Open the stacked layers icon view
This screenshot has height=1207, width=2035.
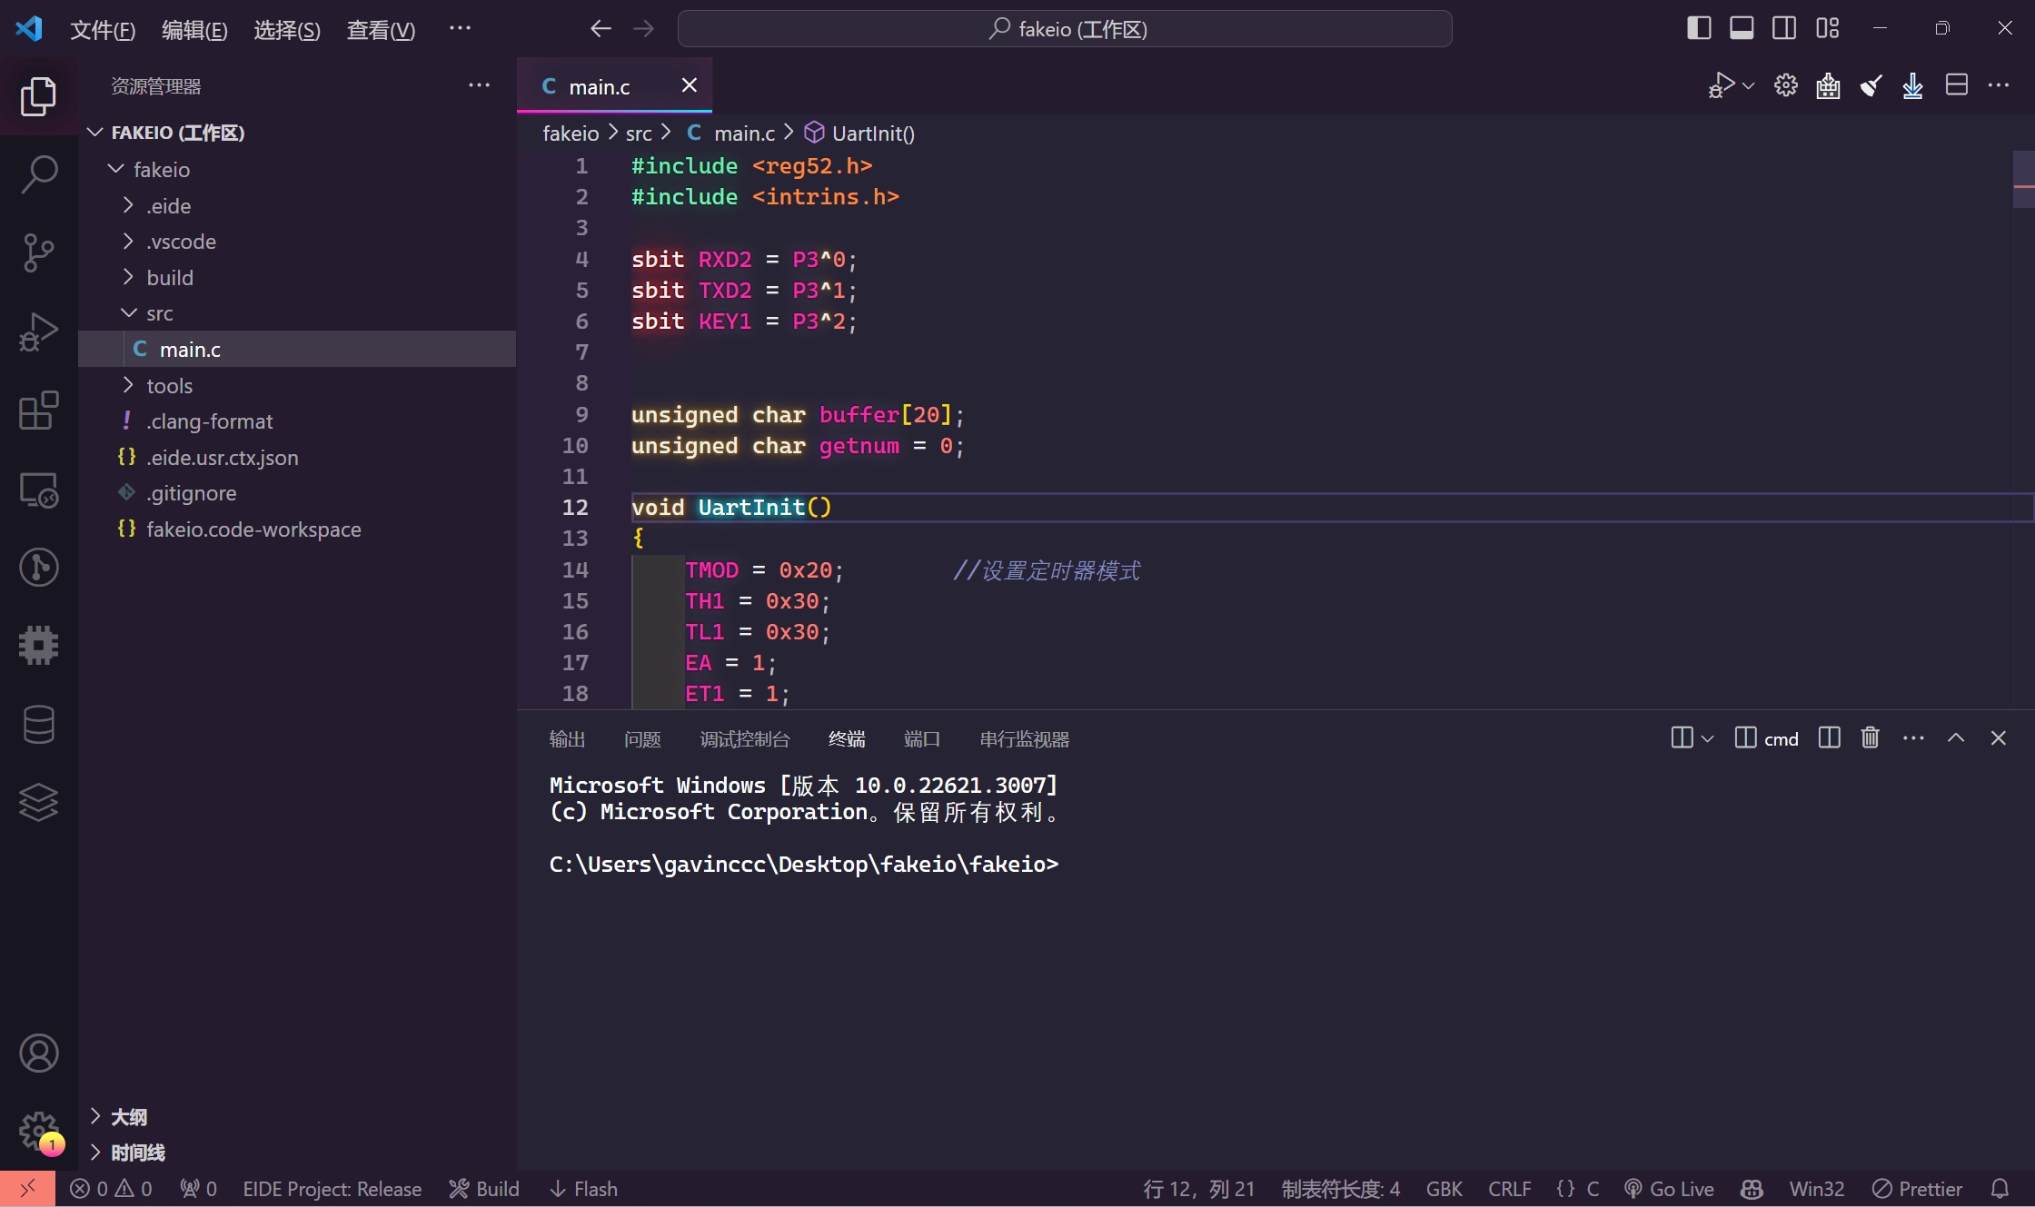point(38,803)
